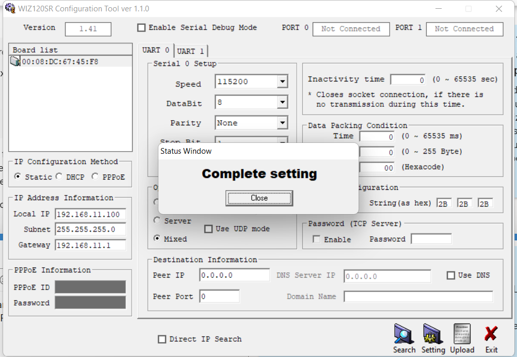Open the Speed dropdown
Viewport: 517px width, 357px height.
[282, 82]
